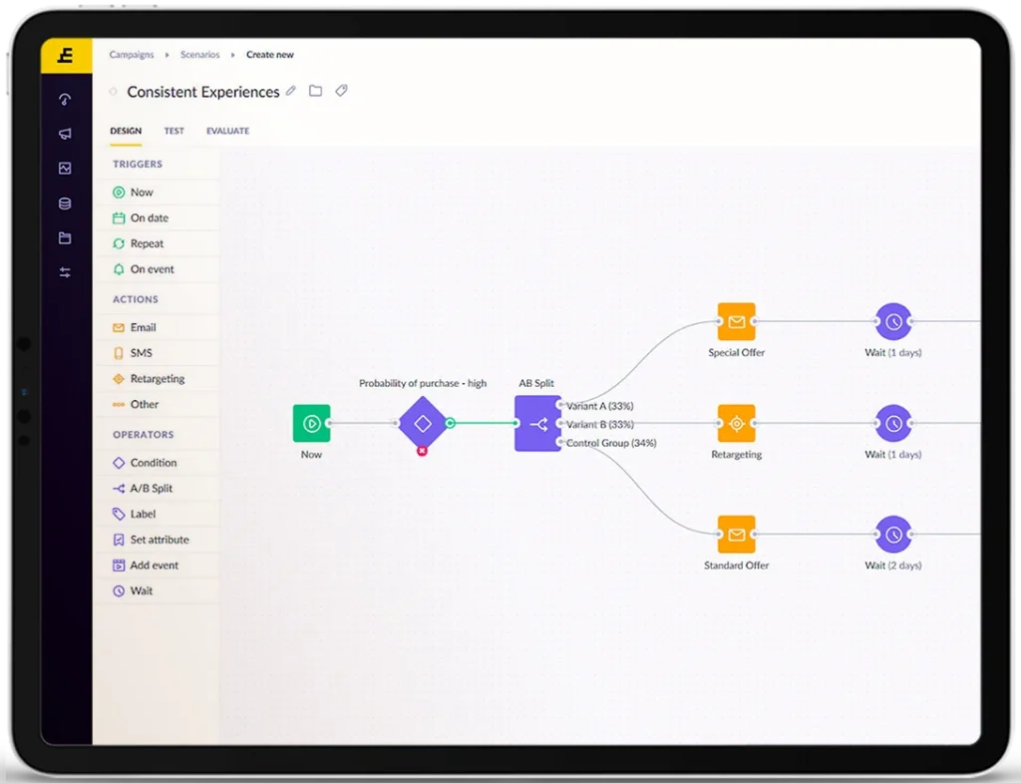The width and height of the screenshot is (1021, 783).
Task: Open the settings sliders sidebar icon
Action: click(65, 272)
